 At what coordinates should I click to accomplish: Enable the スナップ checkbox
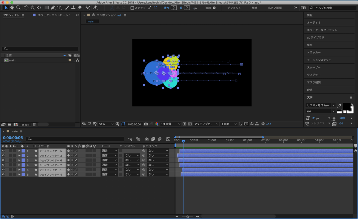tap(132, 8)
